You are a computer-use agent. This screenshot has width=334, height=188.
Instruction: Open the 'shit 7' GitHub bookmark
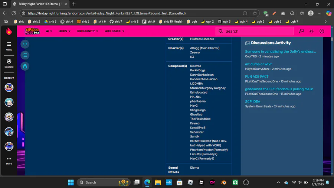tap(116, 22)
